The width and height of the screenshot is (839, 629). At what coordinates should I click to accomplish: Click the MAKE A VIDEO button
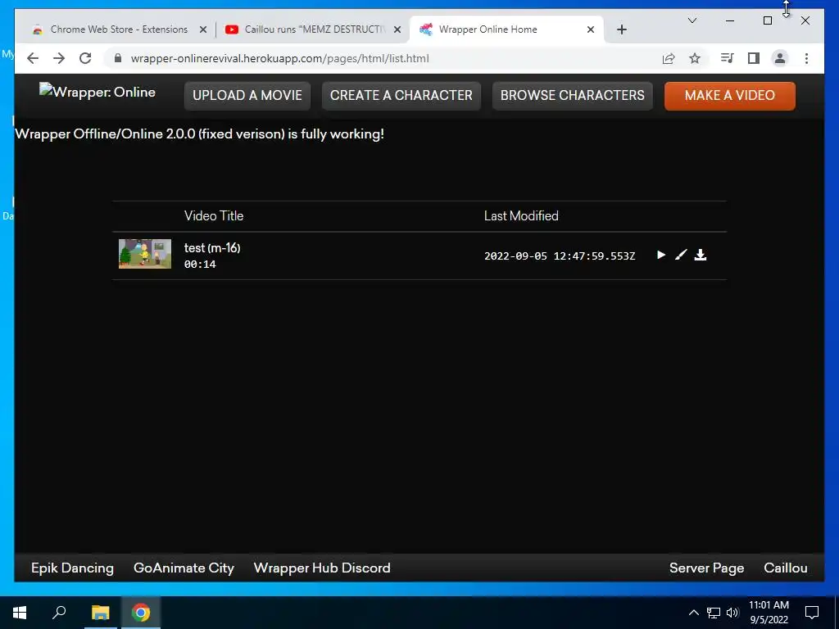tap(730, 96)
